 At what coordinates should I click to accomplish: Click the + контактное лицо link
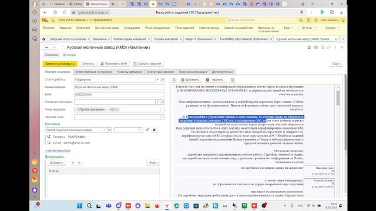(x=58, y=151)
